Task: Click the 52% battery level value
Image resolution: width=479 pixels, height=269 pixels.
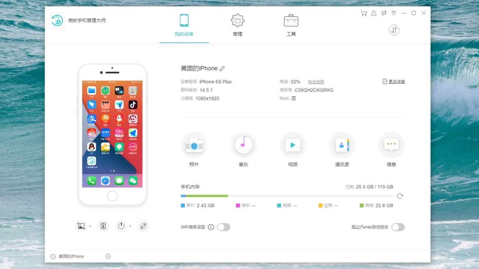Action: tap(296, 82)
